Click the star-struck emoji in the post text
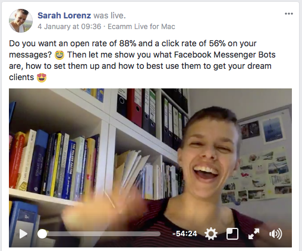Screen dimensions: 302x251 click(59, 55)
